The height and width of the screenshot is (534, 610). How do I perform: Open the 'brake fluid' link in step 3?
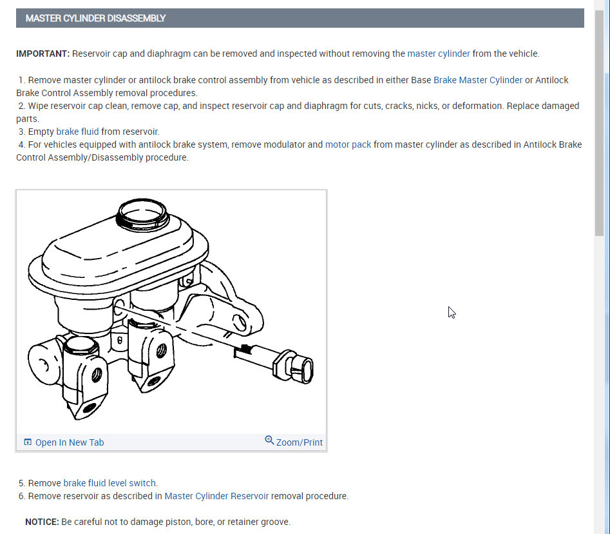pos(77,132)
